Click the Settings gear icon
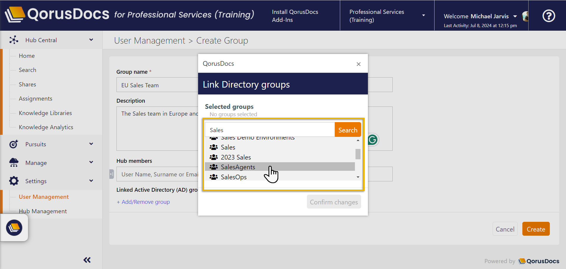566x269 pixels. coord(14,181)
